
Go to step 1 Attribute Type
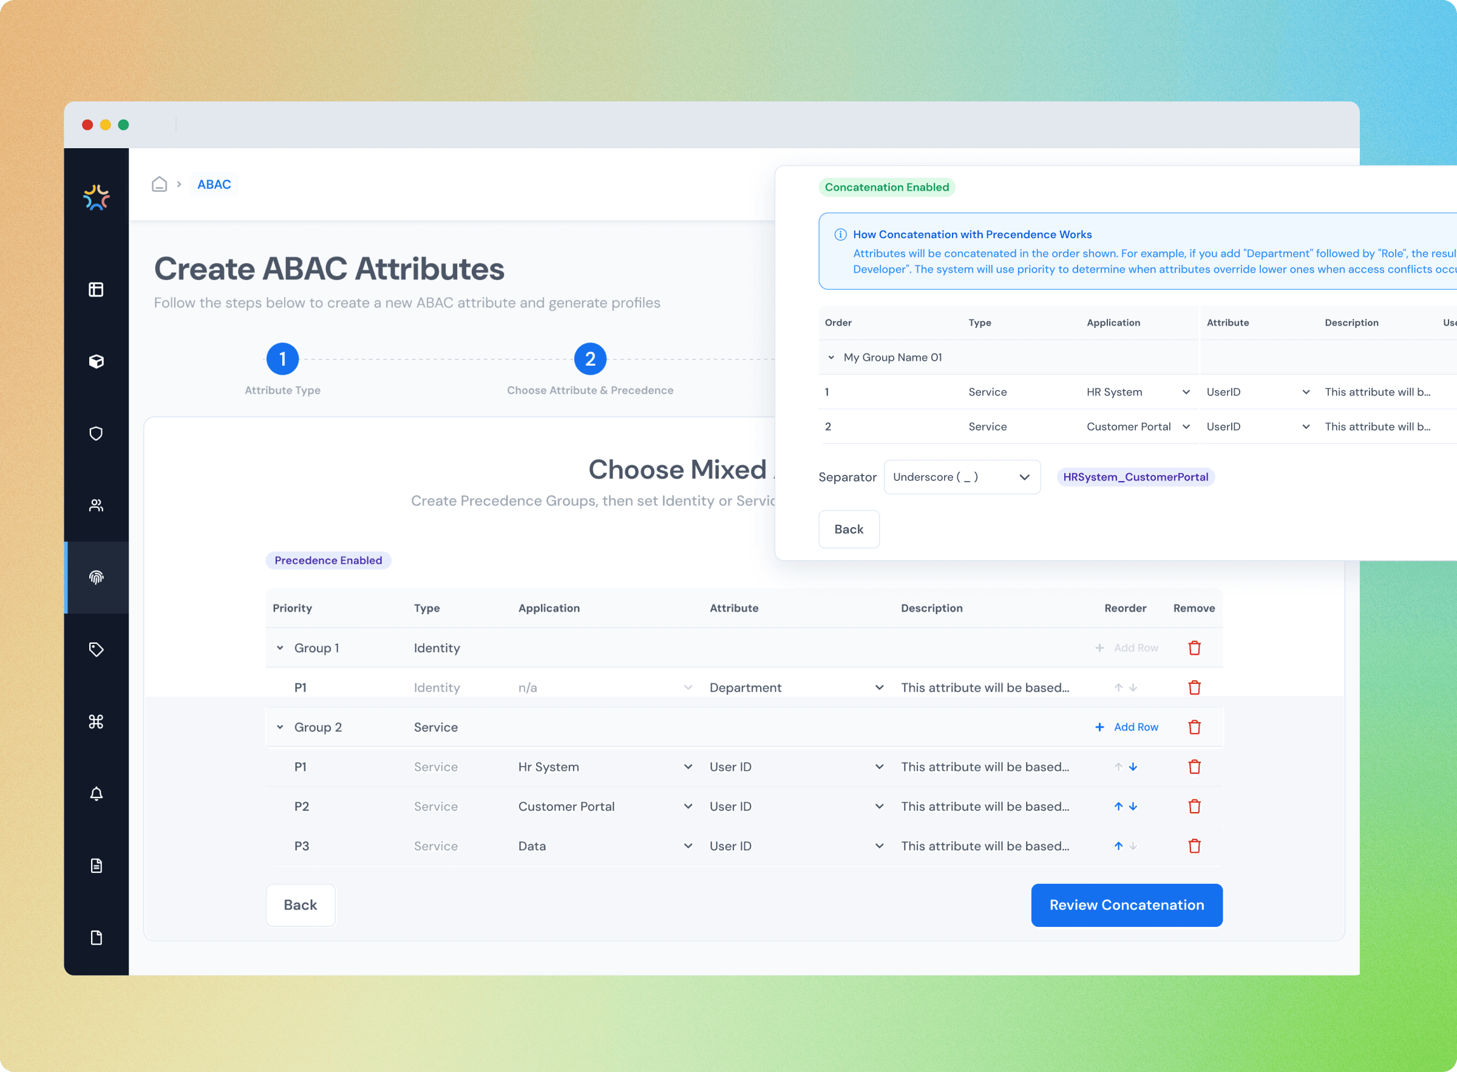click(282, 359)
